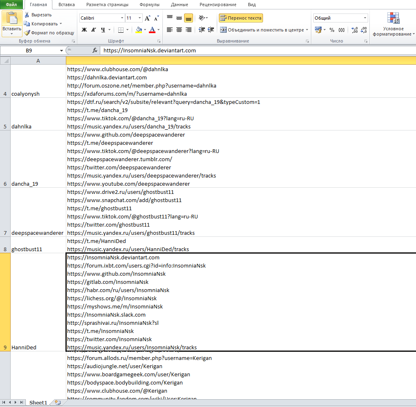The width and height of the screenshot is (416, 407).
Task: Switch to the Главная tab
Action: click(38, 4)
